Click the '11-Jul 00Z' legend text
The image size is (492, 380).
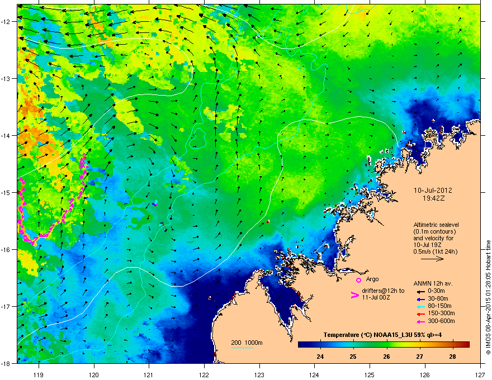click(376, 297)
